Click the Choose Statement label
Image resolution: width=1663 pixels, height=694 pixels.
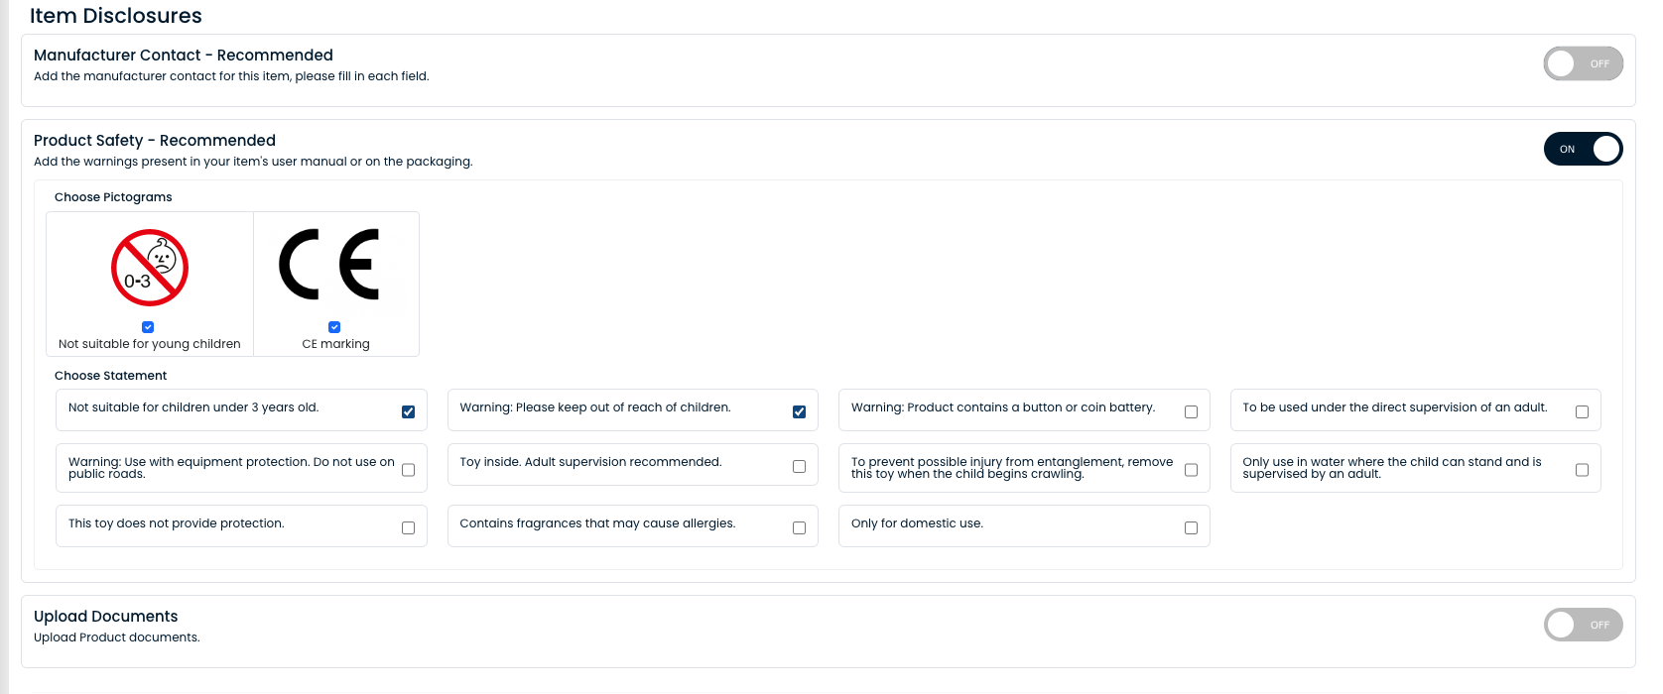coord(110,376)
